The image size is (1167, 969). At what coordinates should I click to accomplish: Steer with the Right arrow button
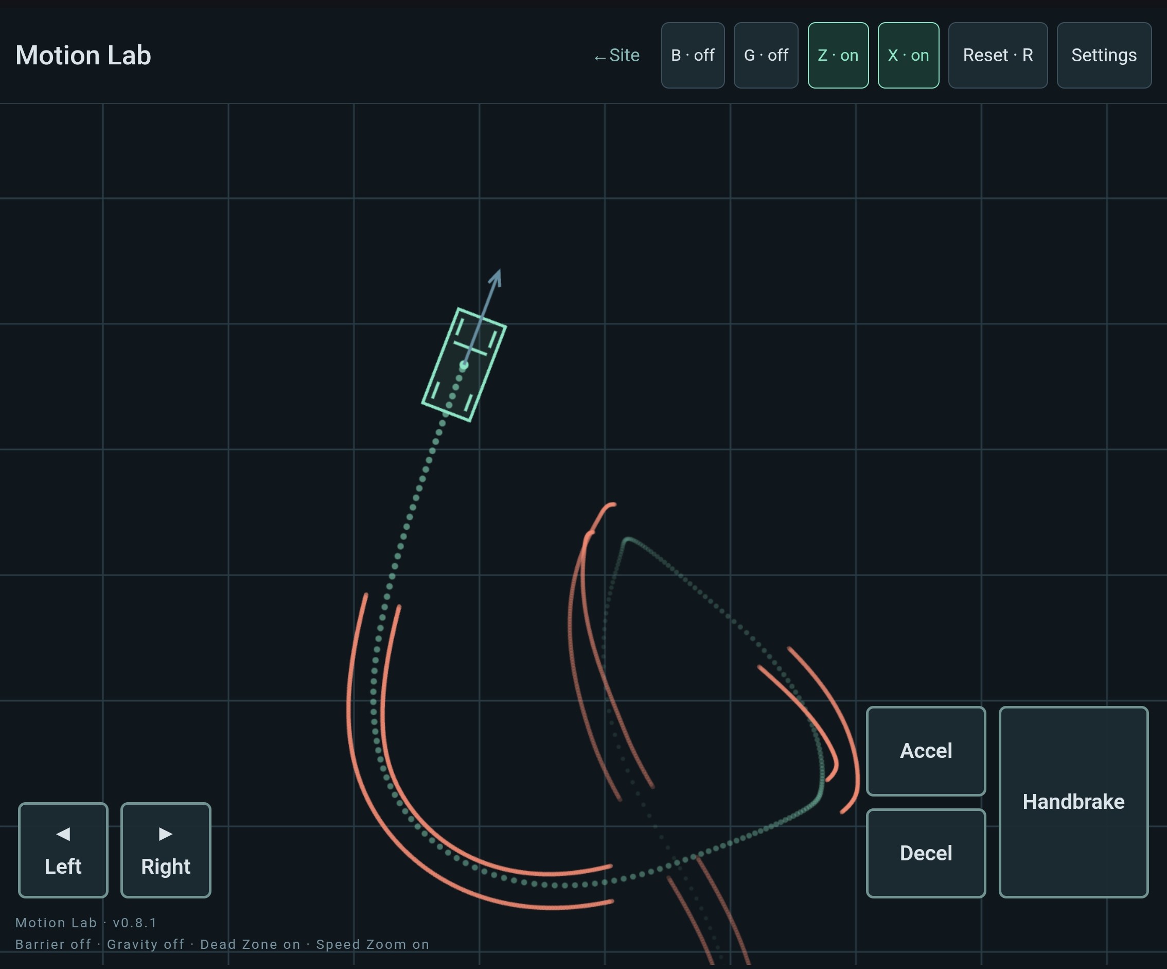point(166,850)
